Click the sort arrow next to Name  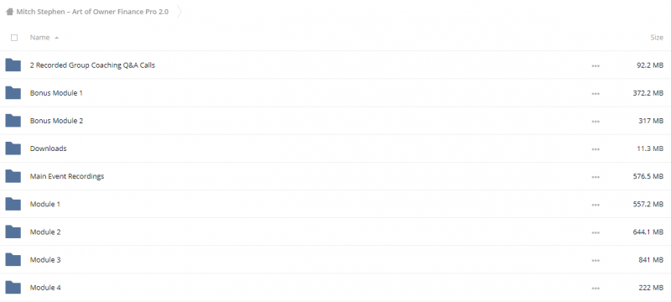[56, 38]
